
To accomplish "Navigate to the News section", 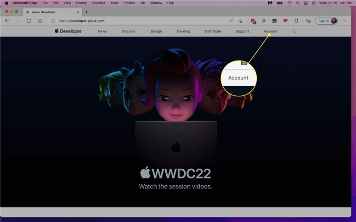I will (102, 31).
